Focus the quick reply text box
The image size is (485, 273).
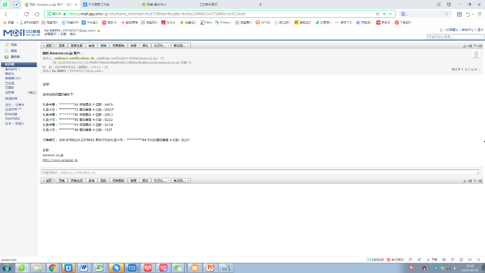click(260, 172)
